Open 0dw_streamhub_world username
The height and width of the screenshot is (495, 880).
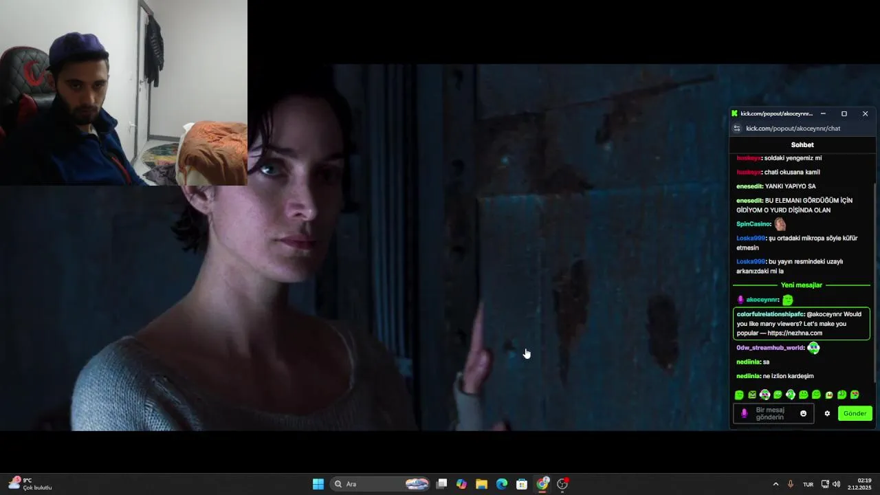click(770, 348)
